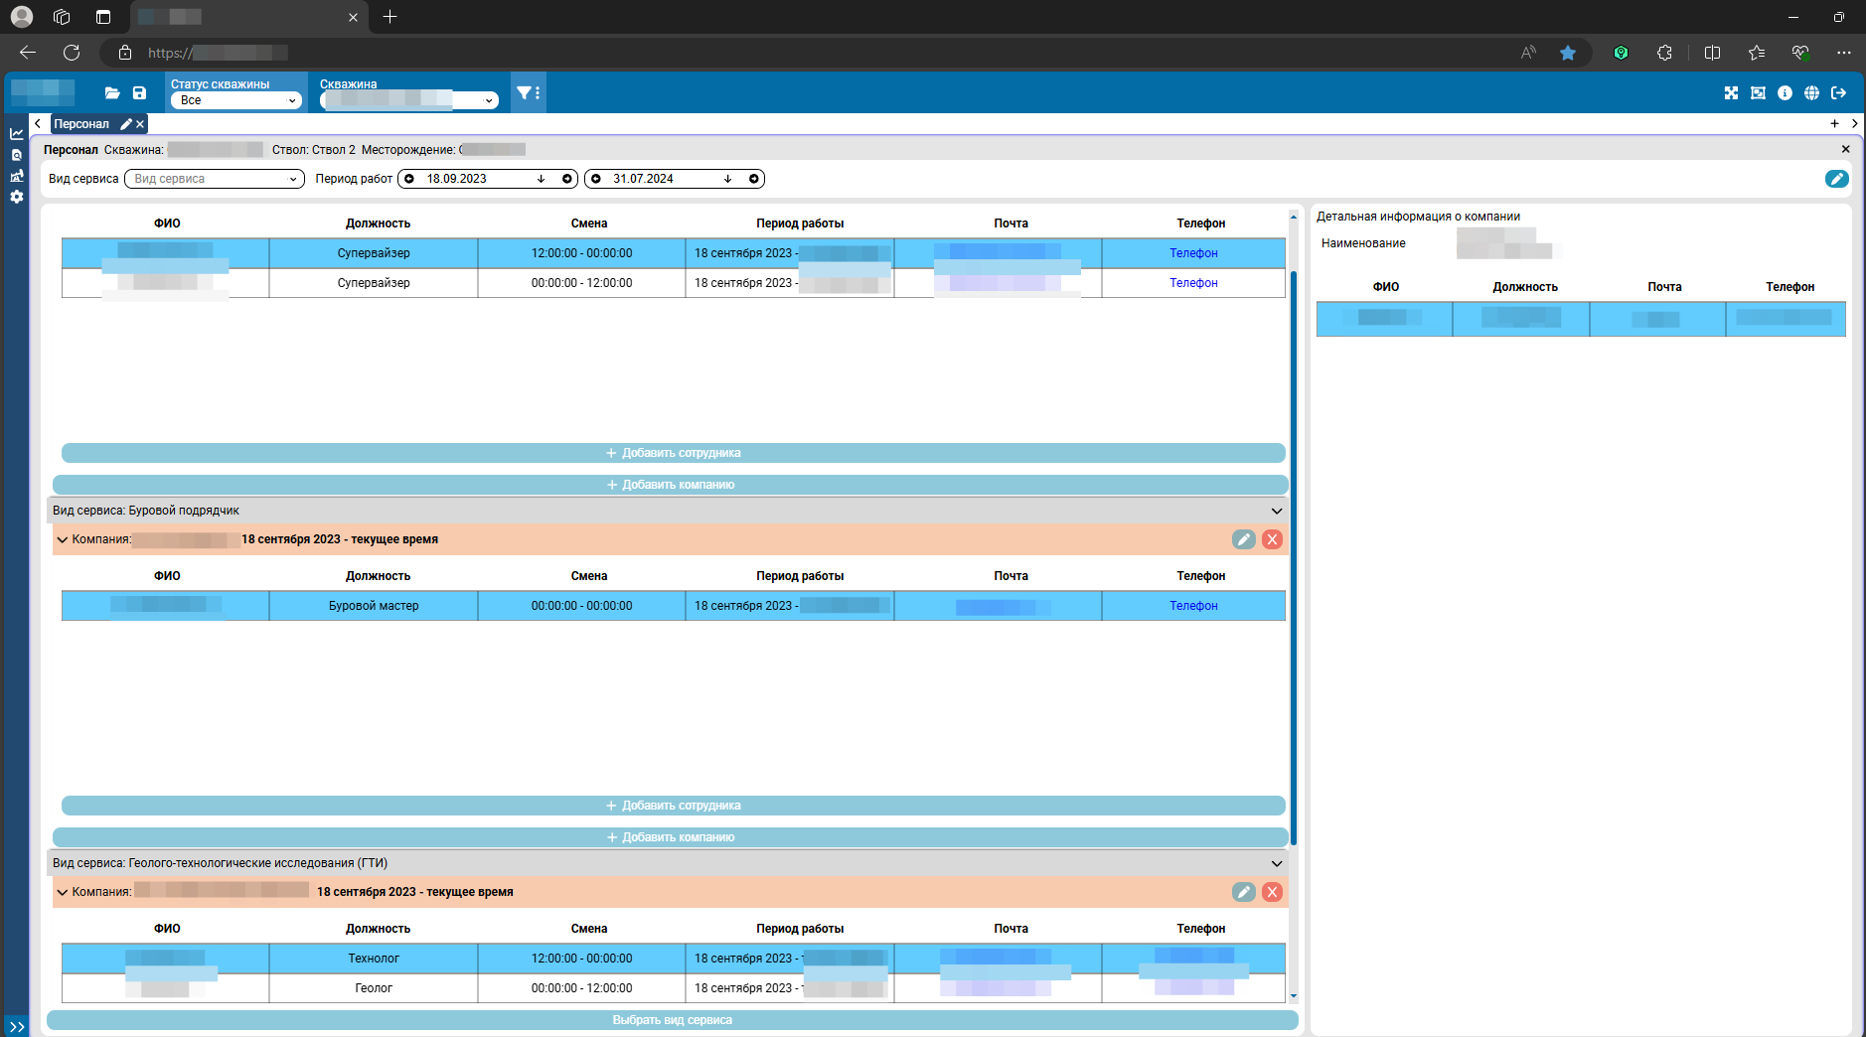The image size is (1866, 1037).
Task: Open the settings gear in left sidebar
Action: coord(17,197)
